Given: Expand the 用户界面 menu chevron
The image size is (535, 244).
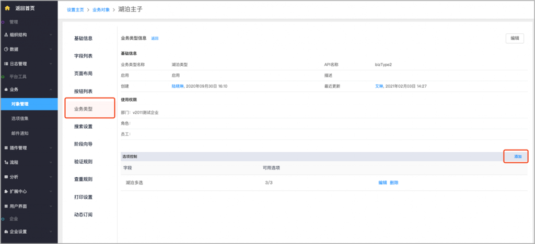Looking at the screenshot, I should (51, 206).
